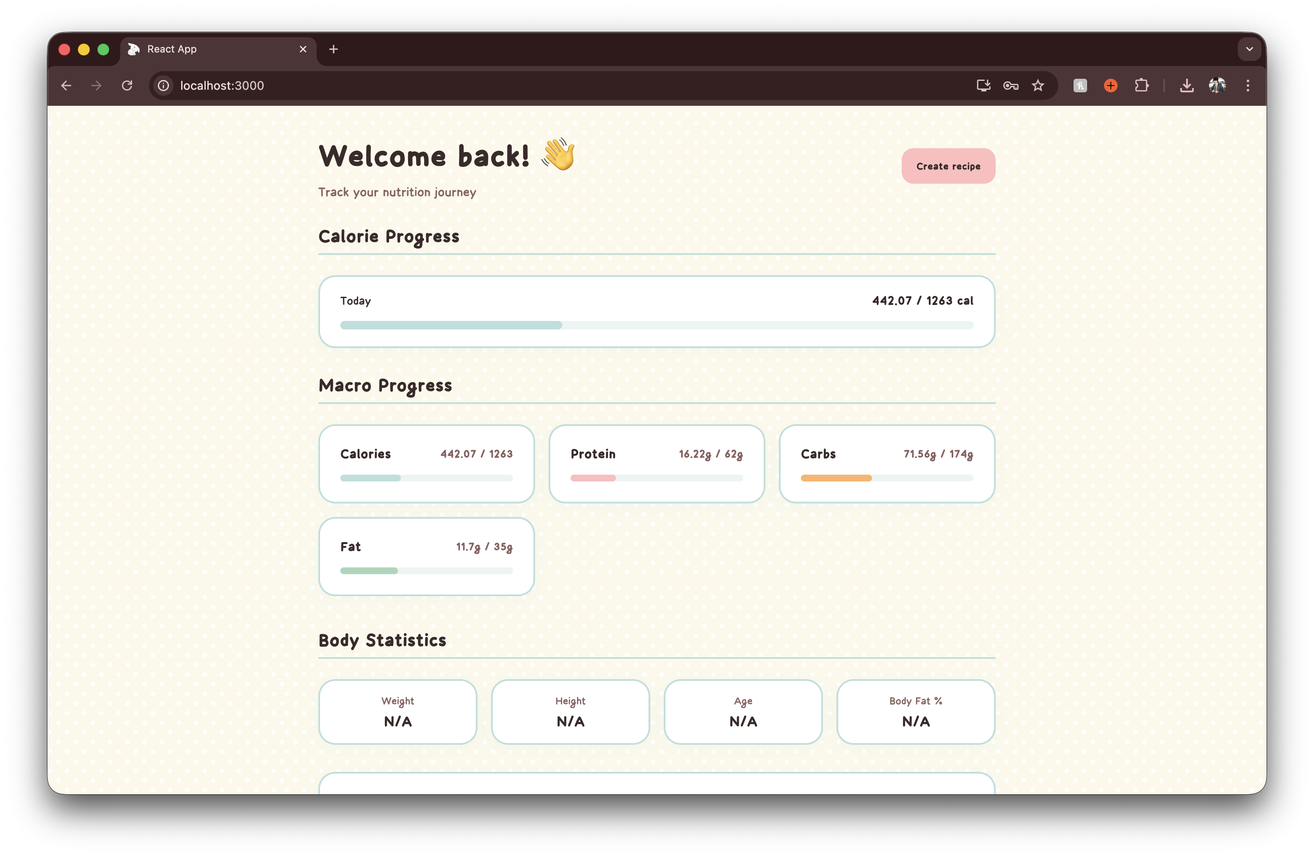1314x857 pixels.
Task: Open the three-dot Chrome menu
Action: (1248, 86)
